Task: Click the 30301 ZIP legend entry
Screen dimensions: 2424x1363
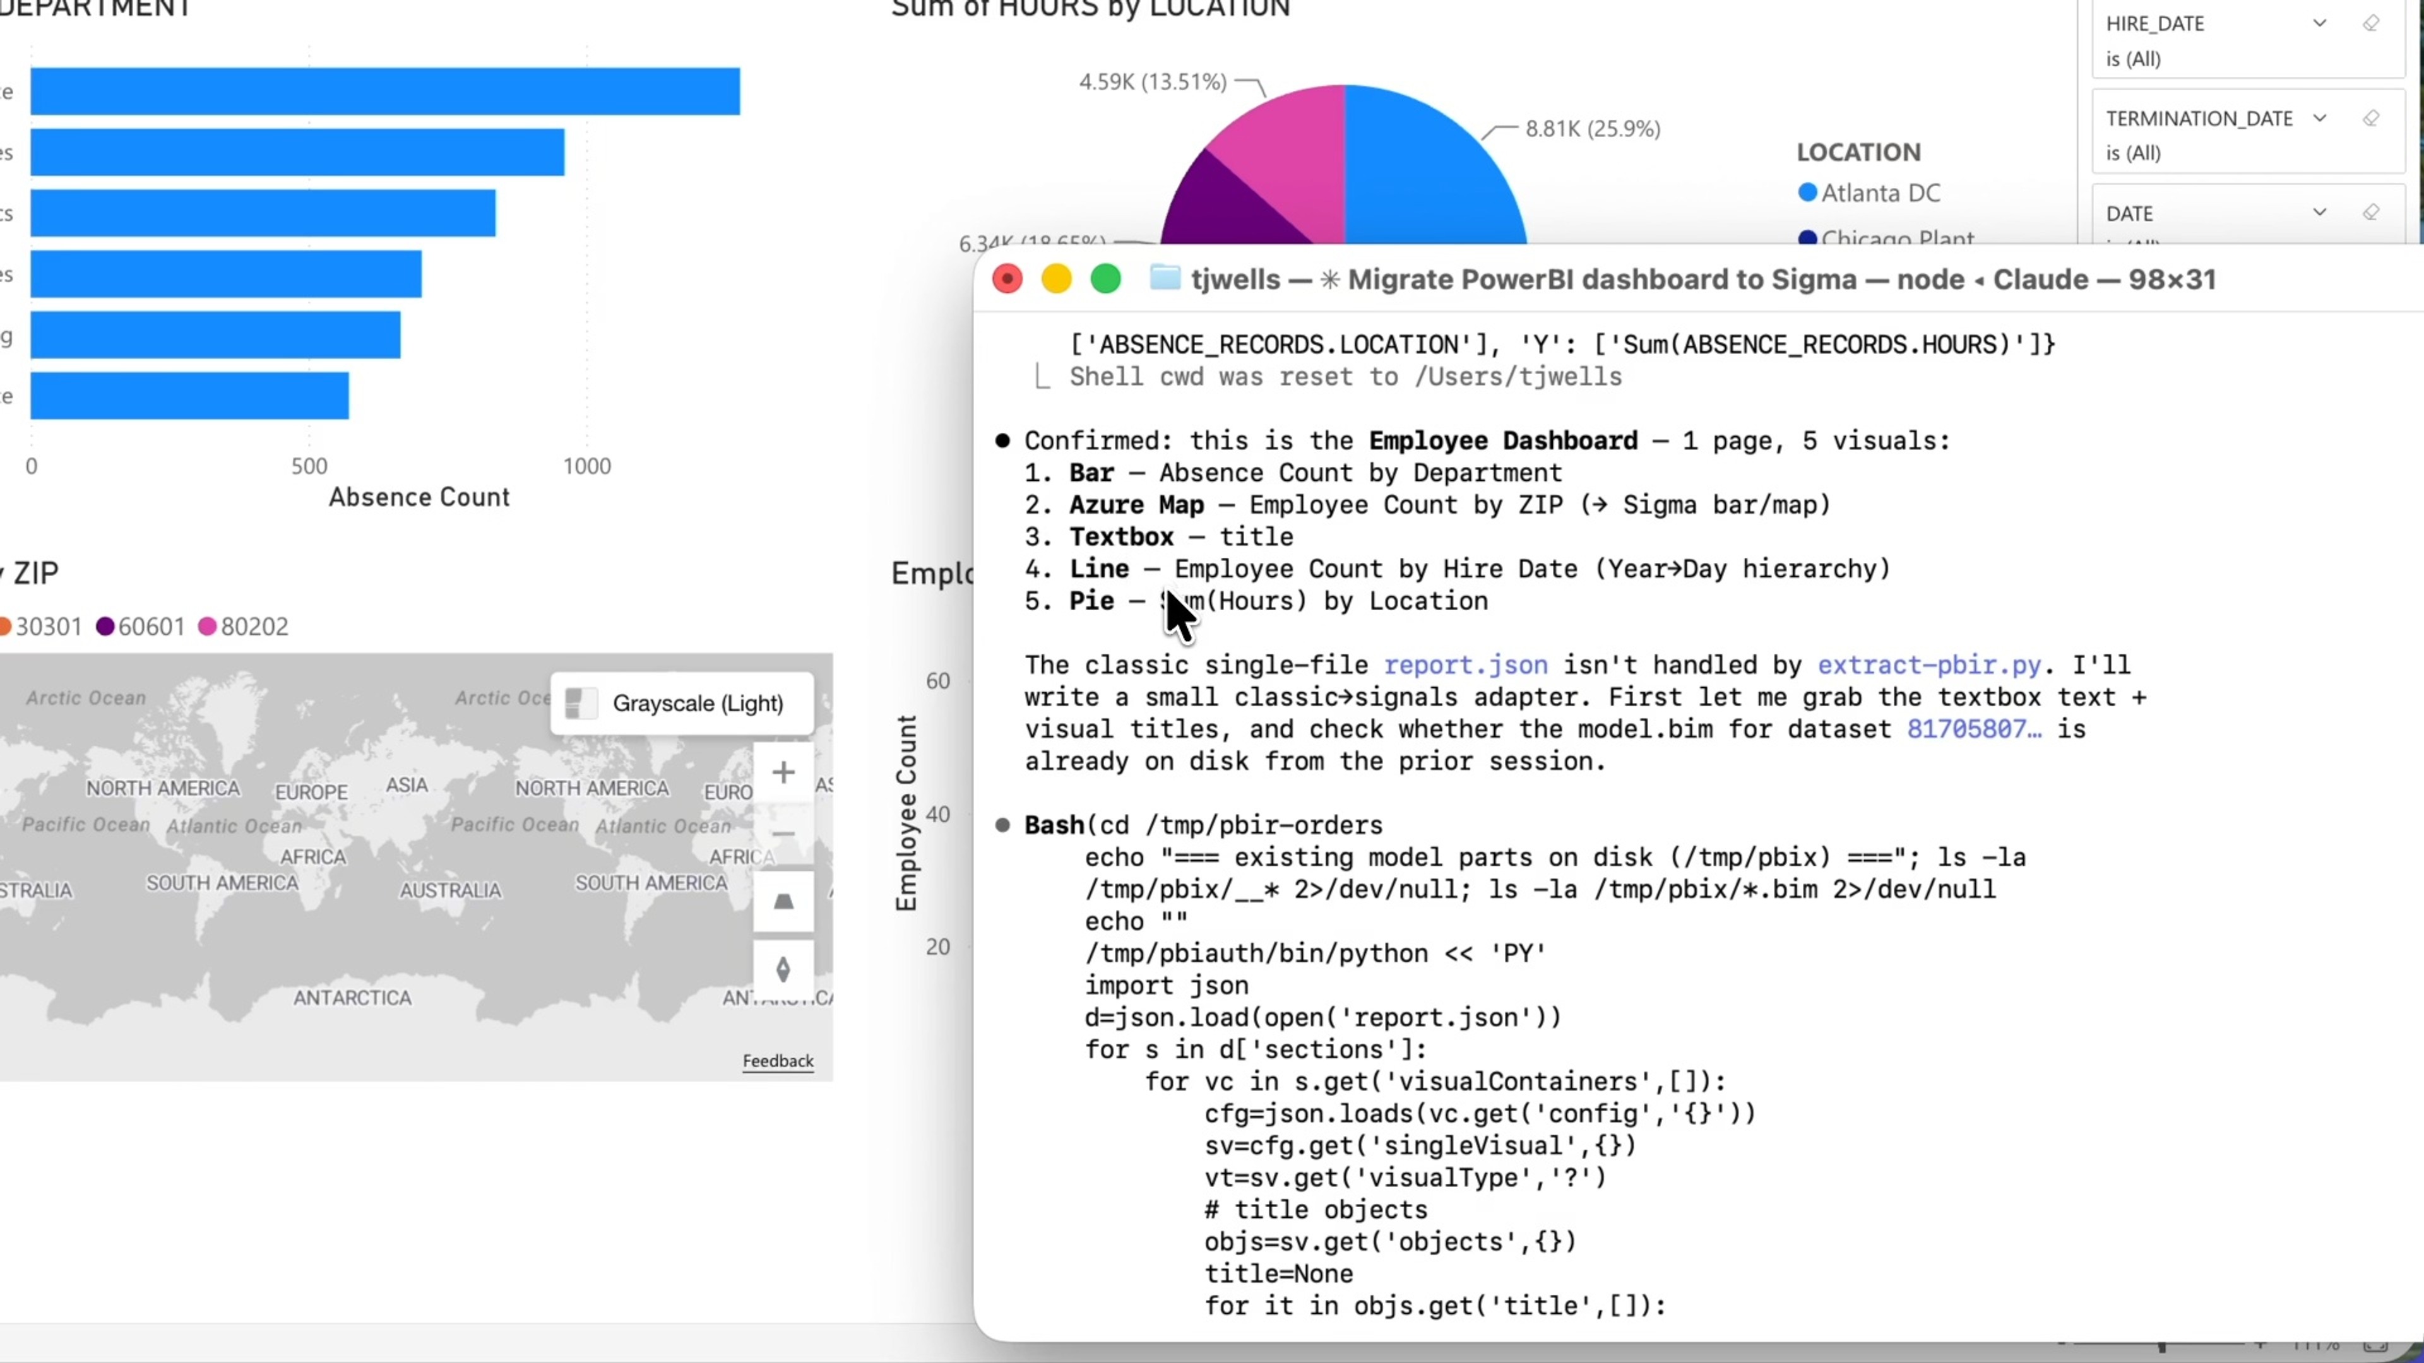Action: coord(42,627)
